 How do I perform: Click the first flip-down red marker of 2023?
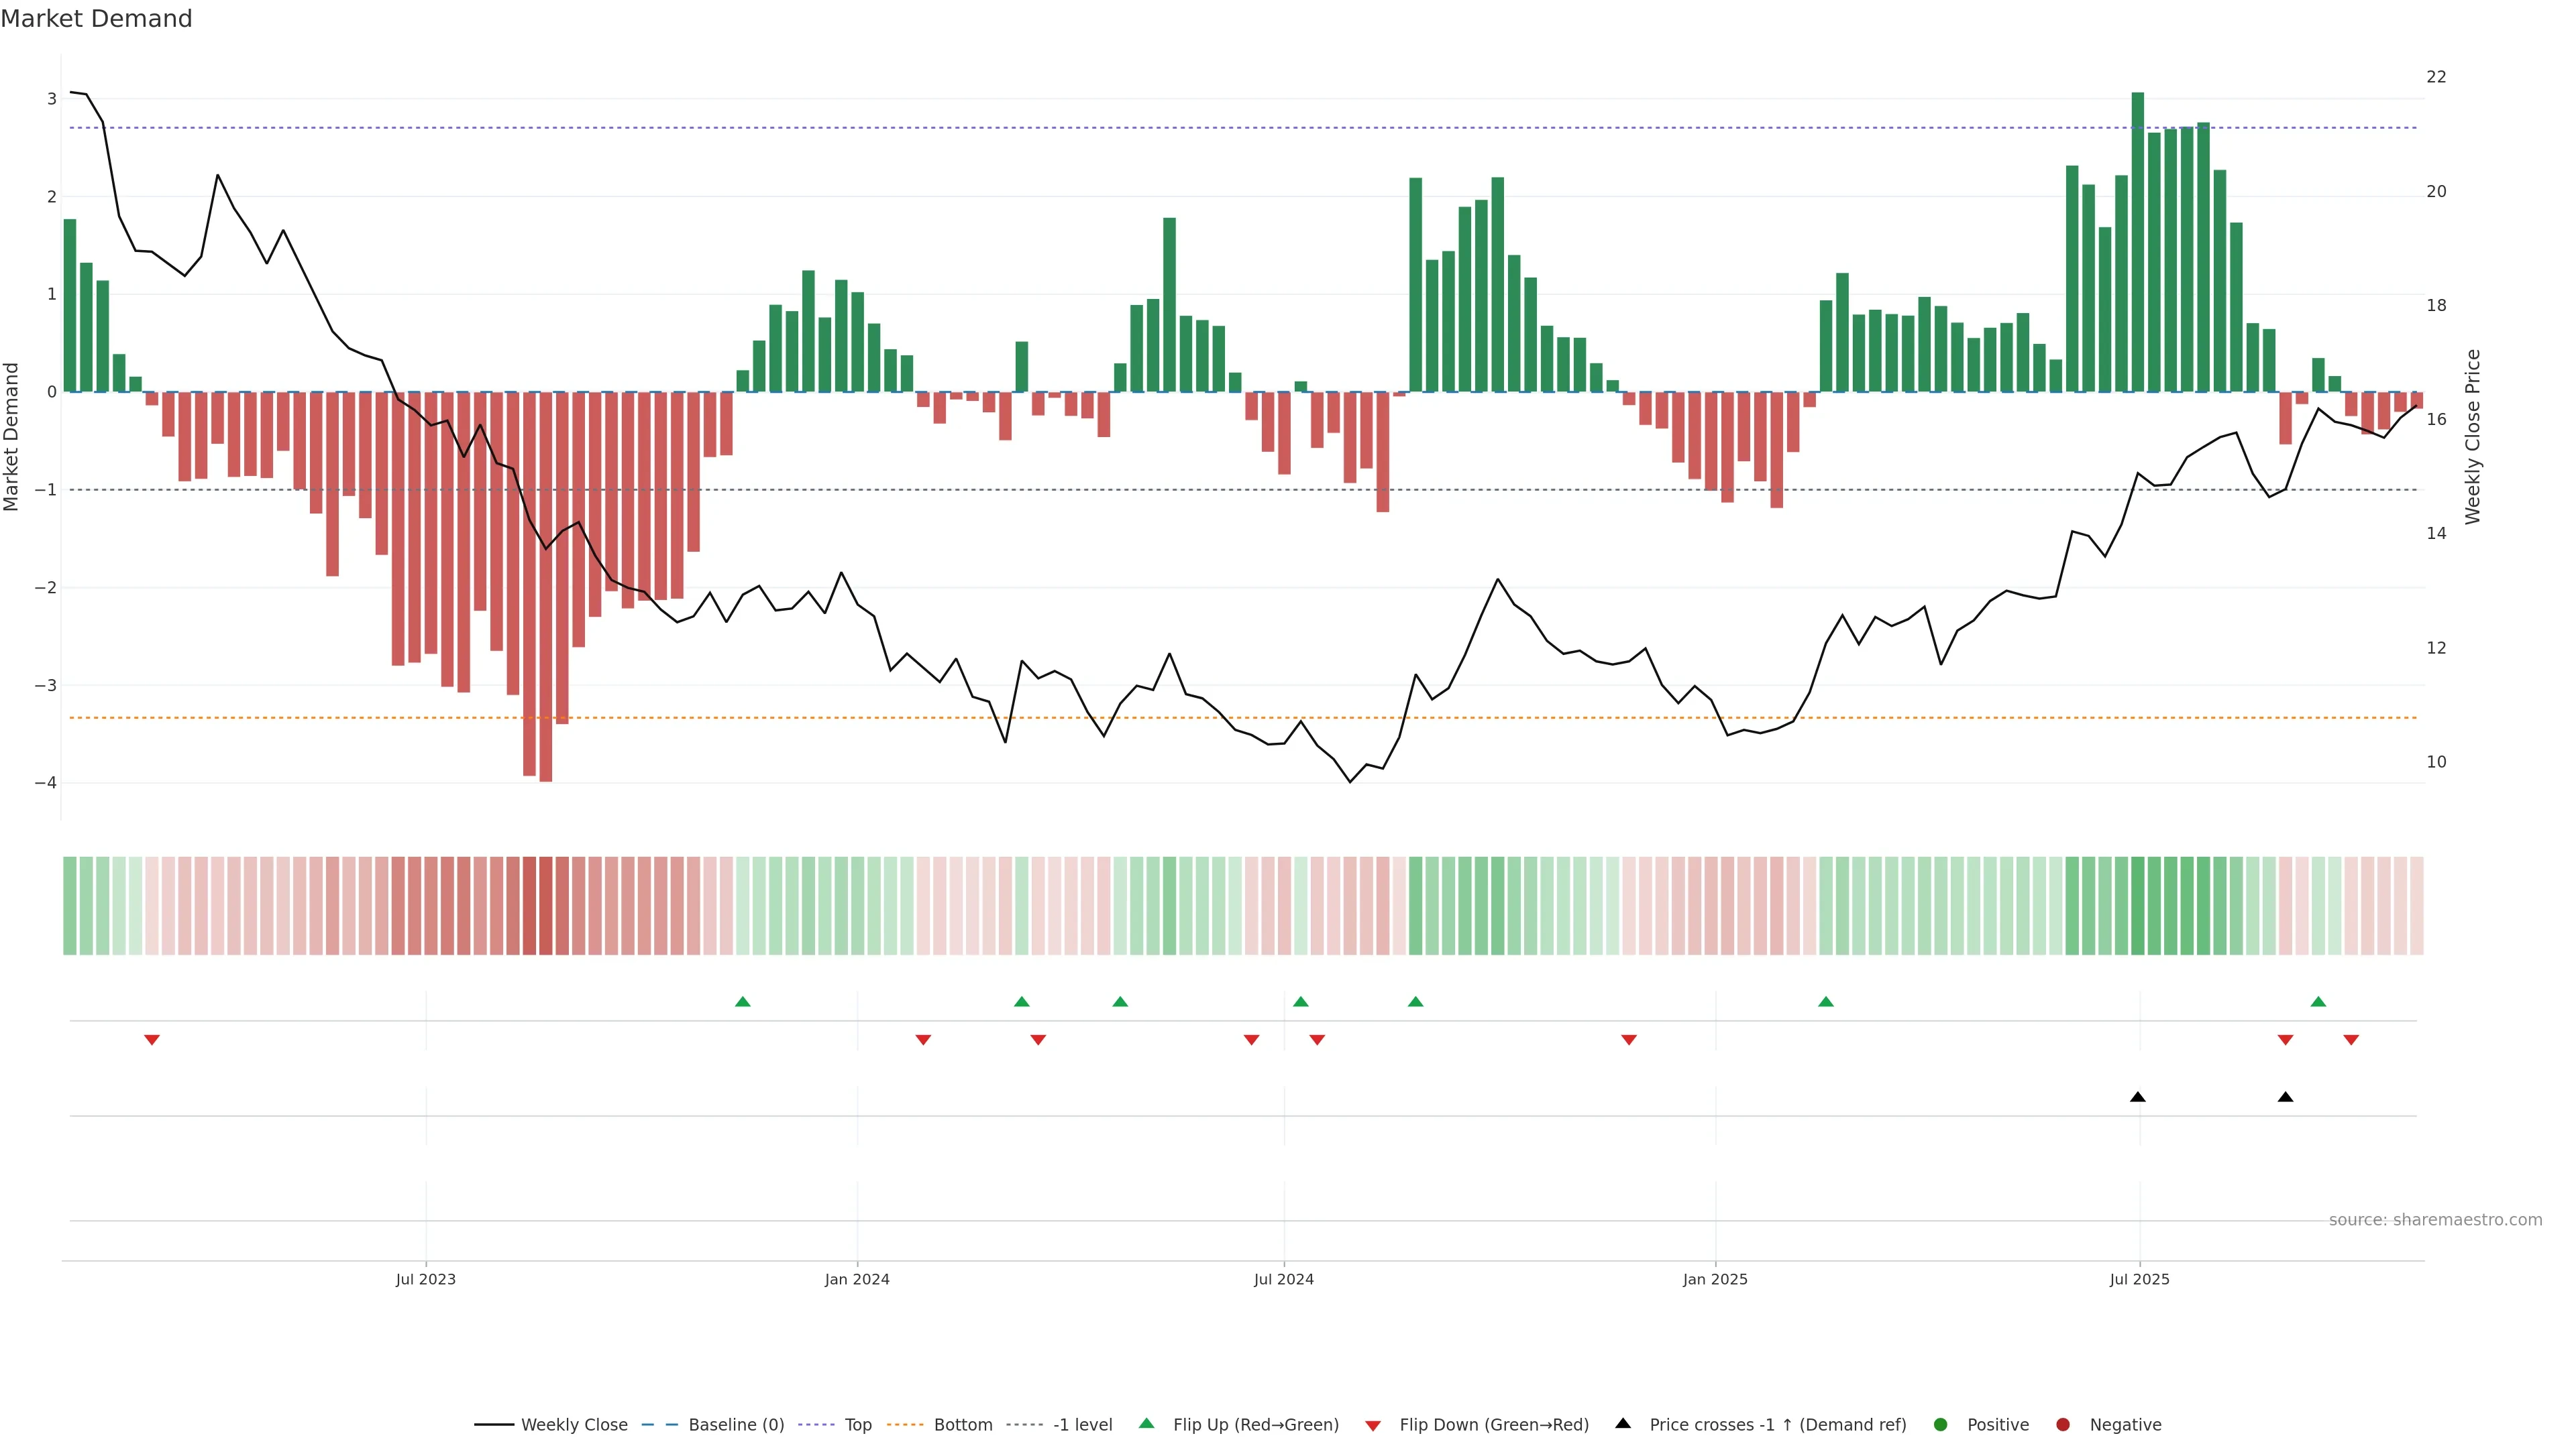coord(152,1040)
